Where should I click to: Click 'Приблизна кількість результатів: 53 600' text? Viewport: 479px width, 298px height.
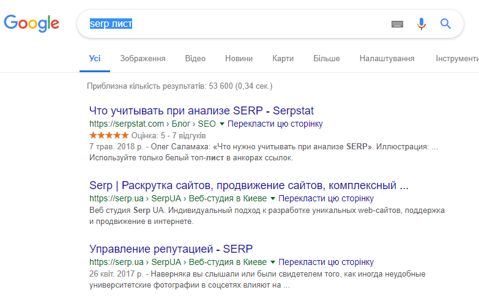(180, 86)
